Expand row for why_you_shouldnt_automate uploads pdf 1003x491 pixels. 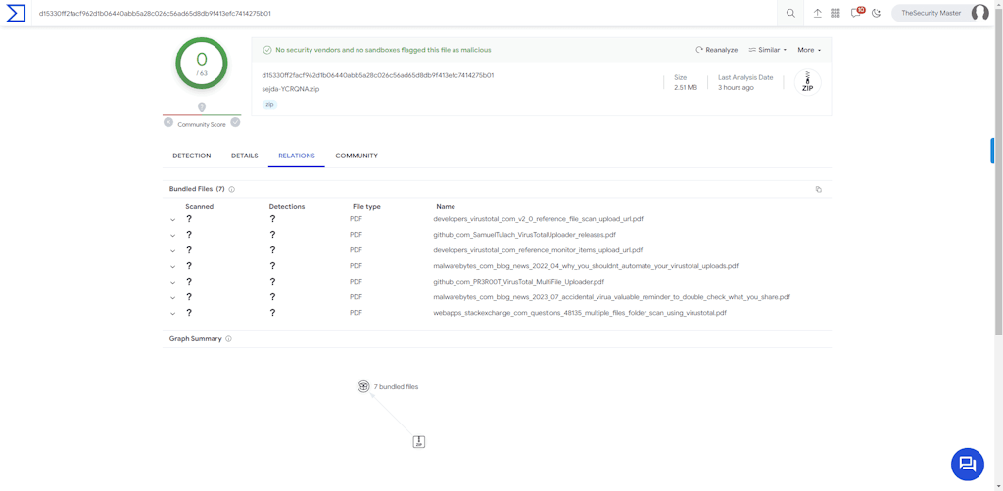tap(172, 266)
